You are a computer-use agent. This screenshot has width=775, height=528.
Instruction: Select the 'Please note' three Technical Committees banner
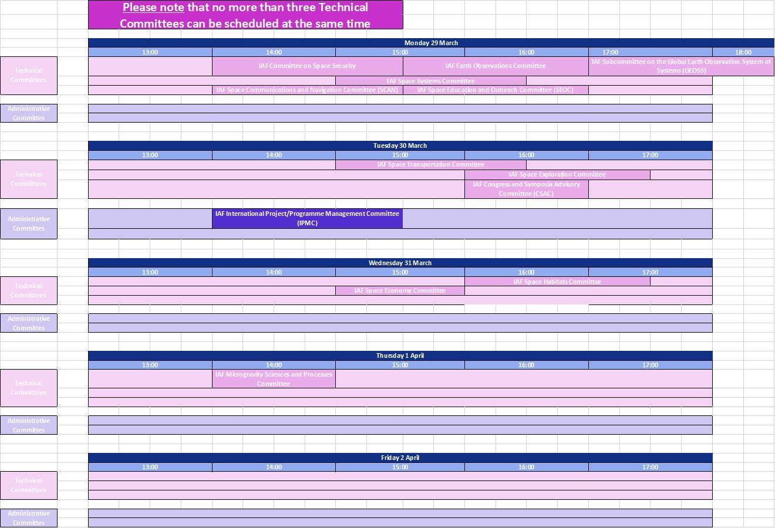245,15
